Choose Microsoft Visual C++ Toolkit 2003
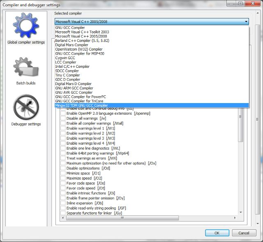263x242 pixels. [x=152, y=32]
